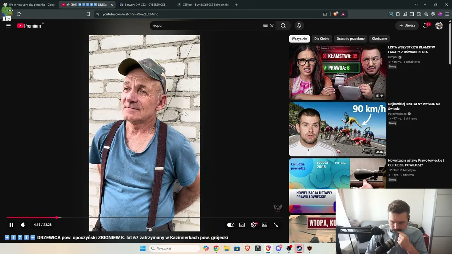Clear the YouTube search text

click(272, 25)
